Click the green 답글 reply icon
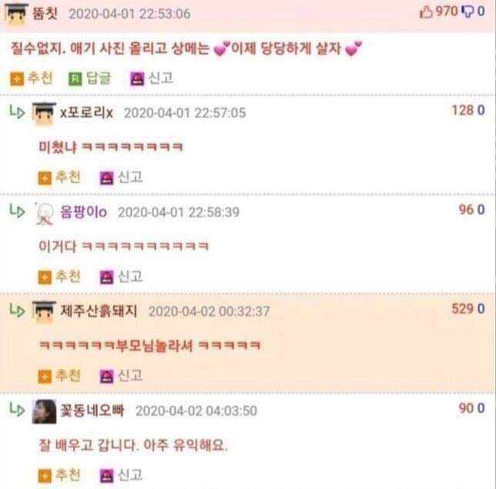Screen dimensions: 496x489 (75, 79)
